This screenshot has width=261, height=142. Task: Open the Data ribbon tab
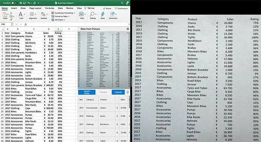coord(60,8)
